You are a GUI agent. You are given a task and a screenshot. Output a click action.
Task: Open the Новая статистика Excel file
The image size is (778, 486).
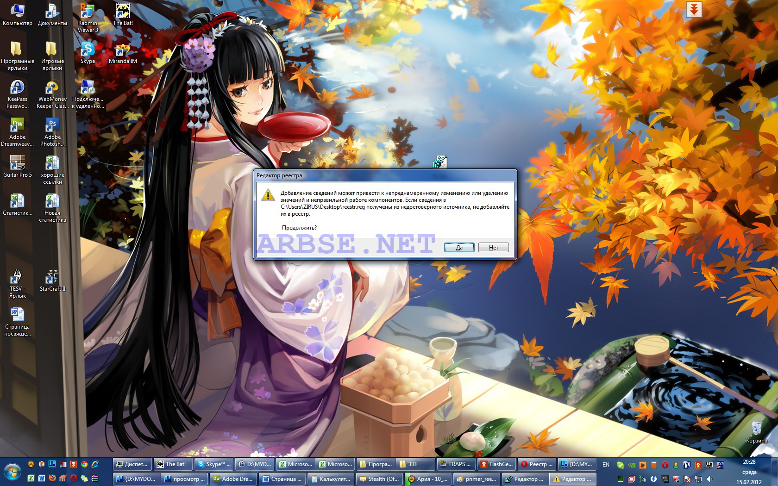[x=52, y=208]
